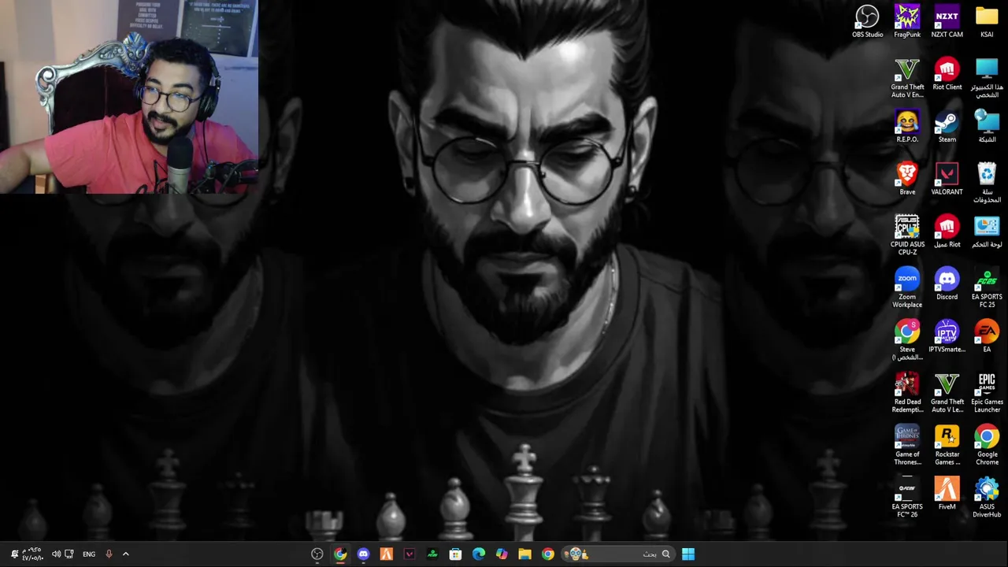Open the Epic Games Launcher shortcut

point(987,392)
